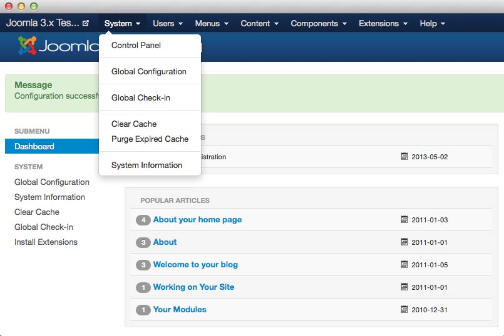Open the Help dropdown menu
Viewport: 504px width, 336px height.
432,24
